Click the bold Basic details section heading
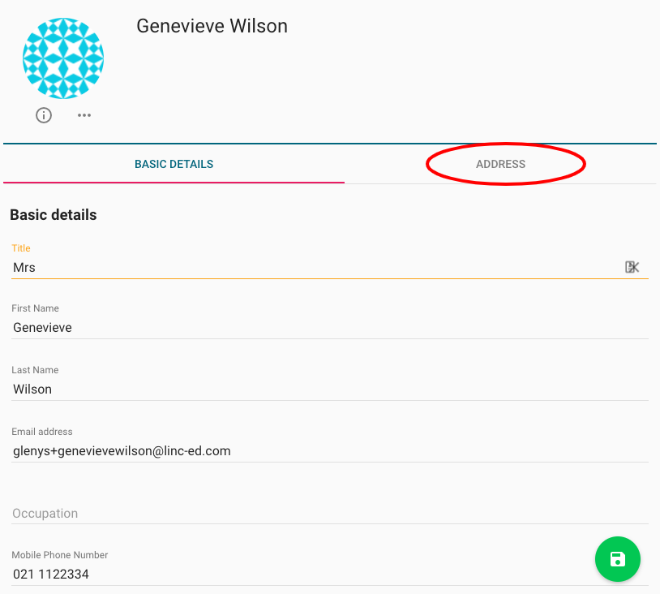660x594 pixels. 54,215
